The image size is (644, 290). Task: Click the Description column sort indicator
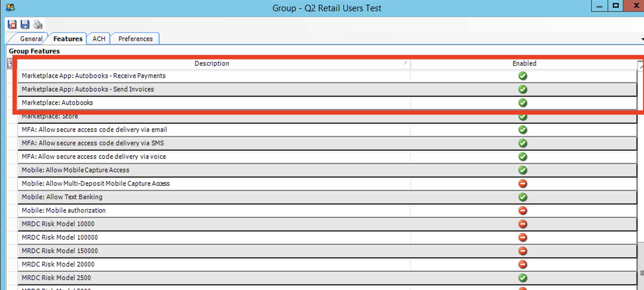click(405, 63)
